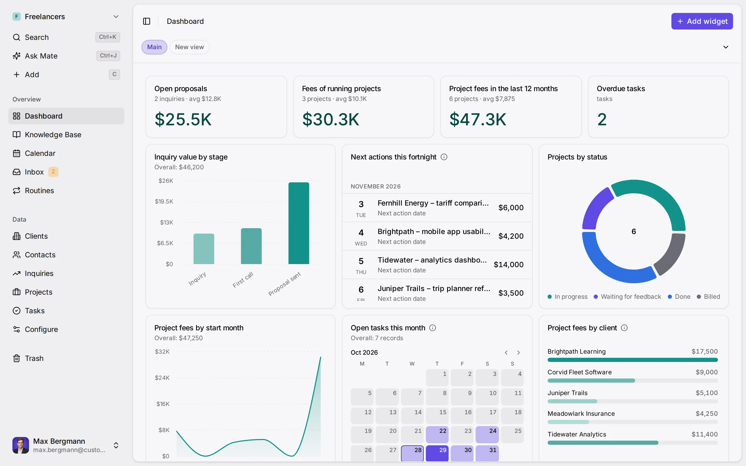Open Max Bergmann account switcher
Viewport: 746px width, 466px height.
click(x=116, y=445)
